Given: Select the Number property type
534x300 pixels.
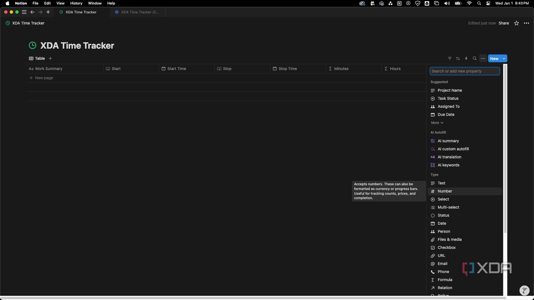Looking at the screenshot, I should coord(465,191).
